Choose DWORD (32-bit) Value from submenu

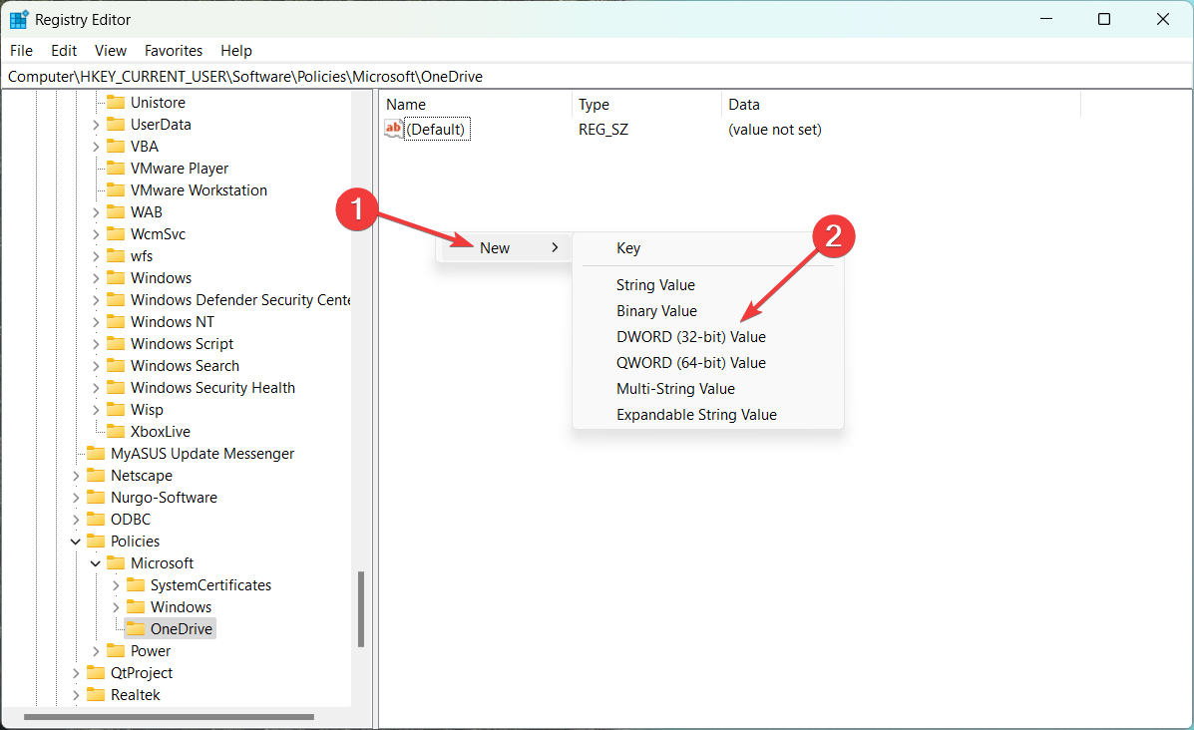point(692,336)
